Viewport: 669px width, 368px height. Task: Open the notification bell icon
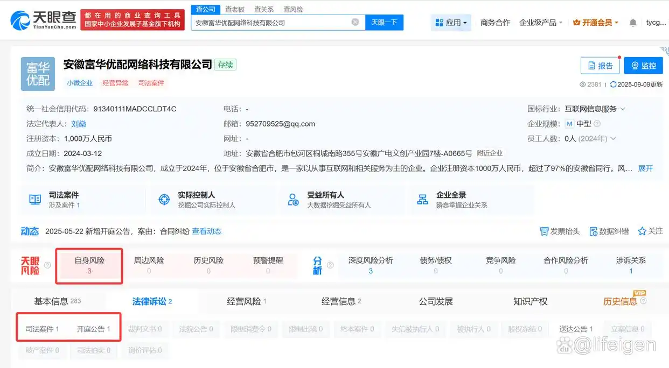point(632,23)
